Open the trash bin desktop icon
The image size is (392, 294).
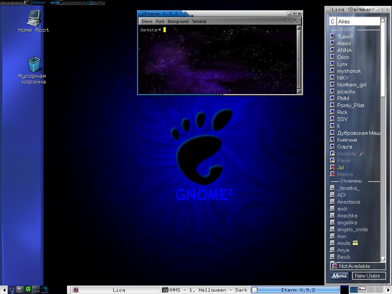pyautogui.click(x=34, y=70)
